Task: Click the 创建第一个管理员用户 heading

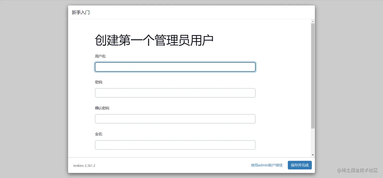Action: [154, 41]
